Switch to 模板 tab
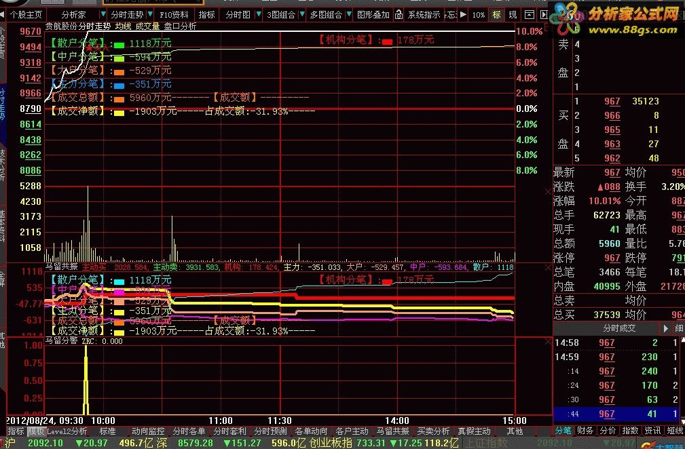 tap(36, 431)
